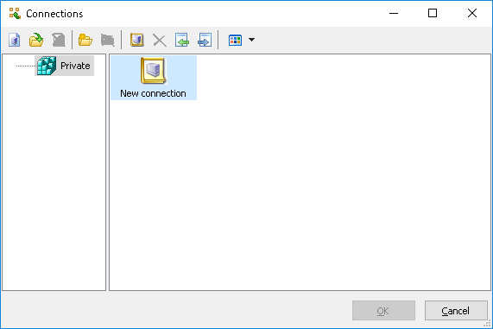Screen dimensions: 493x329
Task: Click the window resize grip at bottom corner
Action: click(488, 324)
